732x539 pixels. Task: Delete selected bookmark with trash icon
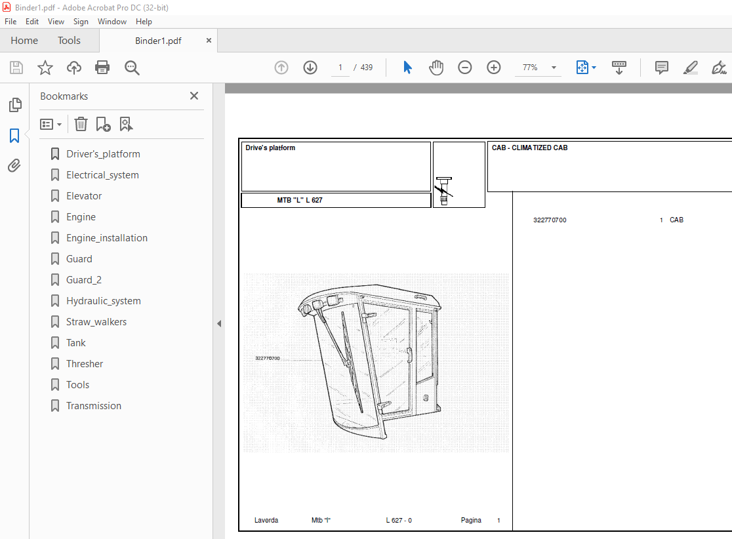pos(81,124)
